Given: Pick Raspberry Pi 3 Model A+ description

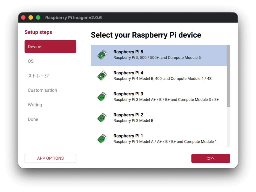Looking at the screenshot, I should [x=166, y=99].
